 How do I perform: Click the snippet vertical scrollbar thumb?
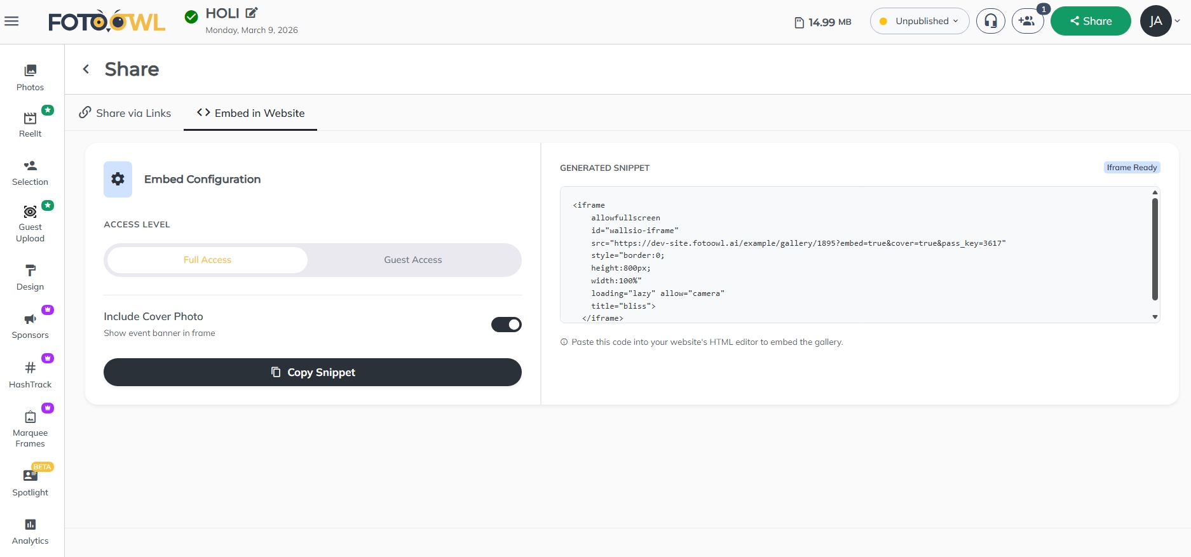(1155, 248)
